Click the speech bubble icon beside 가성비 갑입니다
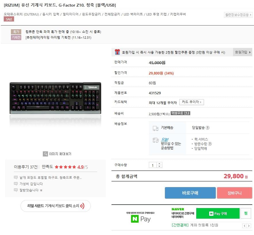Screen dimensions: 254x235 click(x=16, y=184)
